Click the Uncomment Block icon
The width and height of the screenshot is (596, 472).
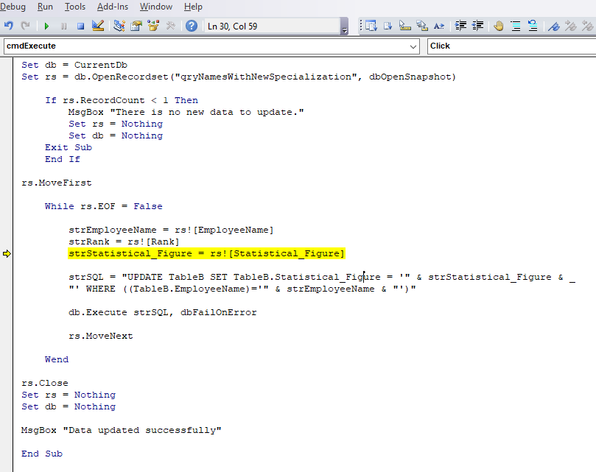click(533, 26)
